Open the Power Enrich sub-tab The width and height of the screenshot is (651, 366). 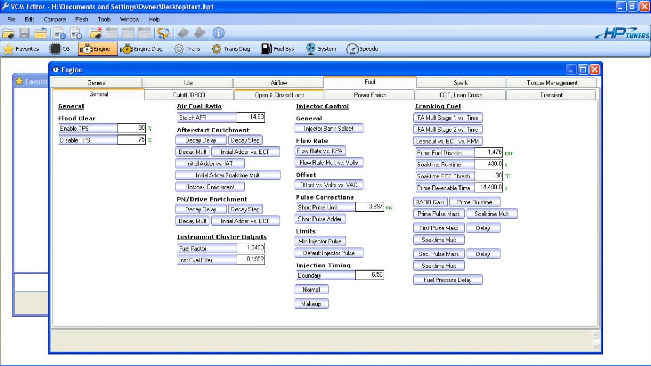pos(370,95)
